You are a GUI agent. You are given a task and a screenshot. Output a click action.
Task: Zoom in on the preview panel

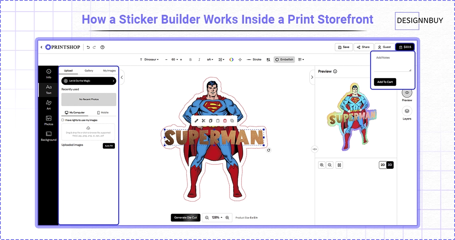tap(322, 165)
